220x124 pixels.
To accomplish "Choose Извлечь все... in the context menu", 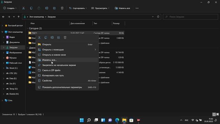I will pos(67,60).
